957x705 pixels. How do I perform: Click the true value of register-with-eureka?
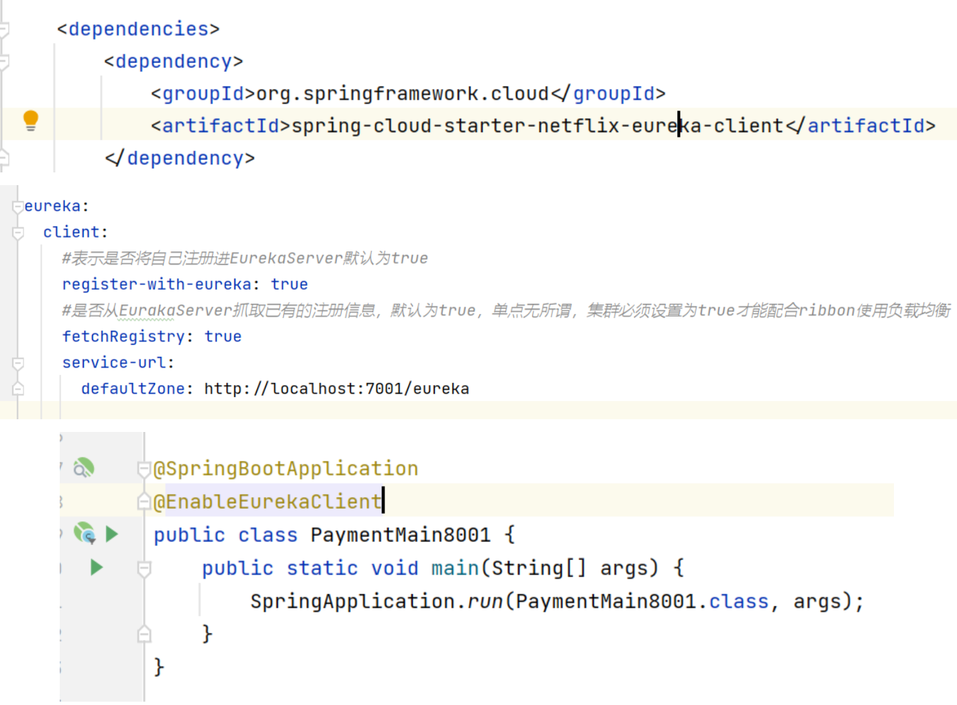pos(289,284)
